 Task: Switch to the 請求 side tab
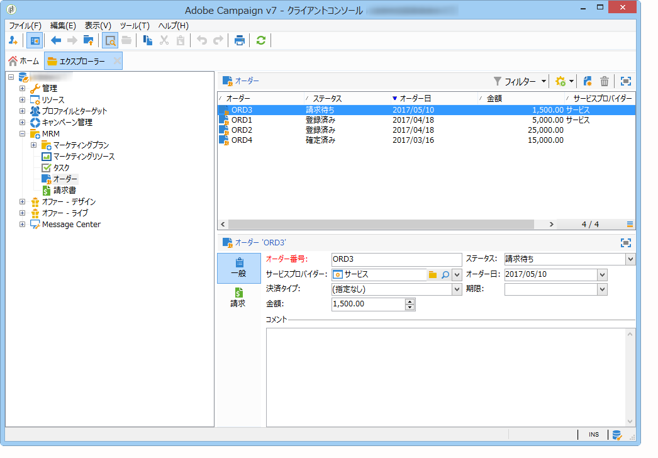pos(238,297)
